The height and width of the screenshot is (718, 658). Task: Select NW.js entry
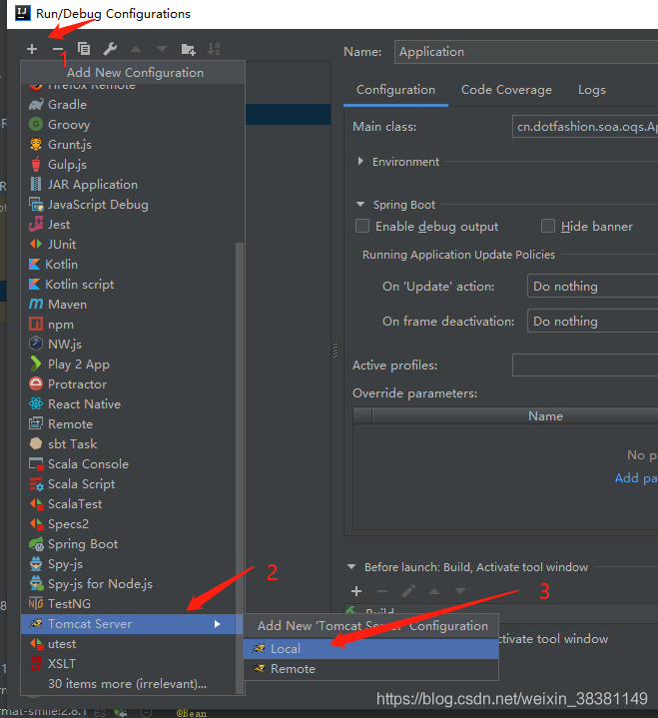point(133,345)
